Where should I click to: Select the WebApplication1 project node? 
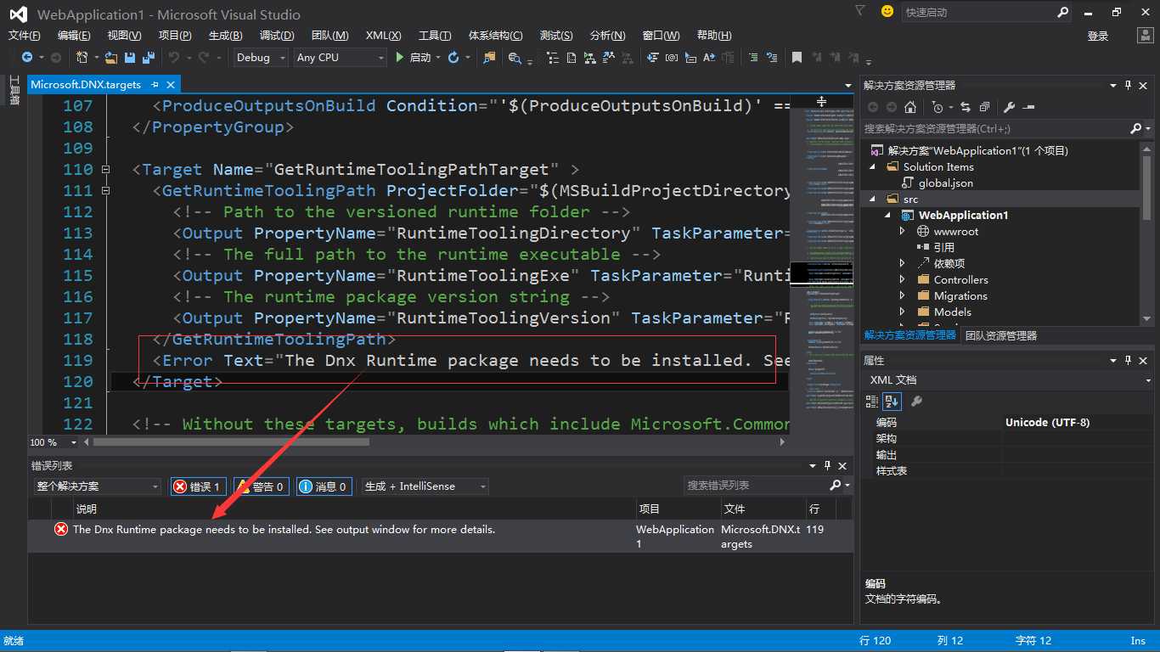click(x=963, y=215)
